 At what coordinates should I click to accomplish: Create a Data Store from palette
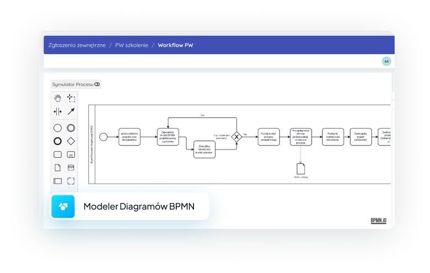(x=71, y=168)
